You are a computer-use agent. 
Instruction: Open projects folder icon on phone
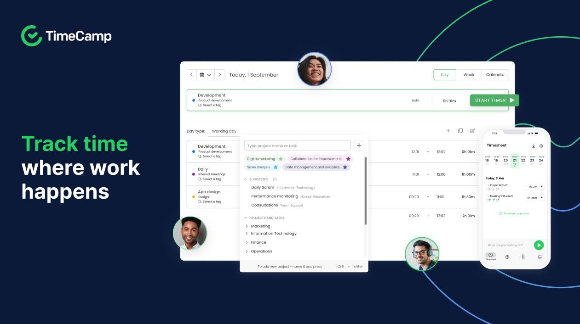coord(540,257)
